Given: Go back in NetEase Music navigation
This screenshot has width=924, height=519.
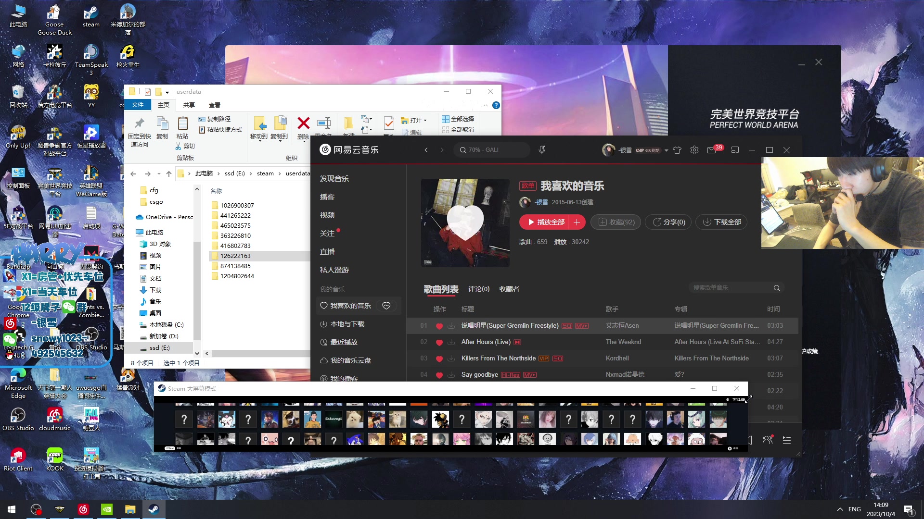Looking at the screenshot, I should (426, 150).
